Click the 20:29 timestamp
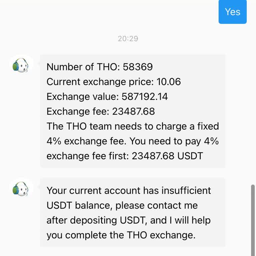 128,39
